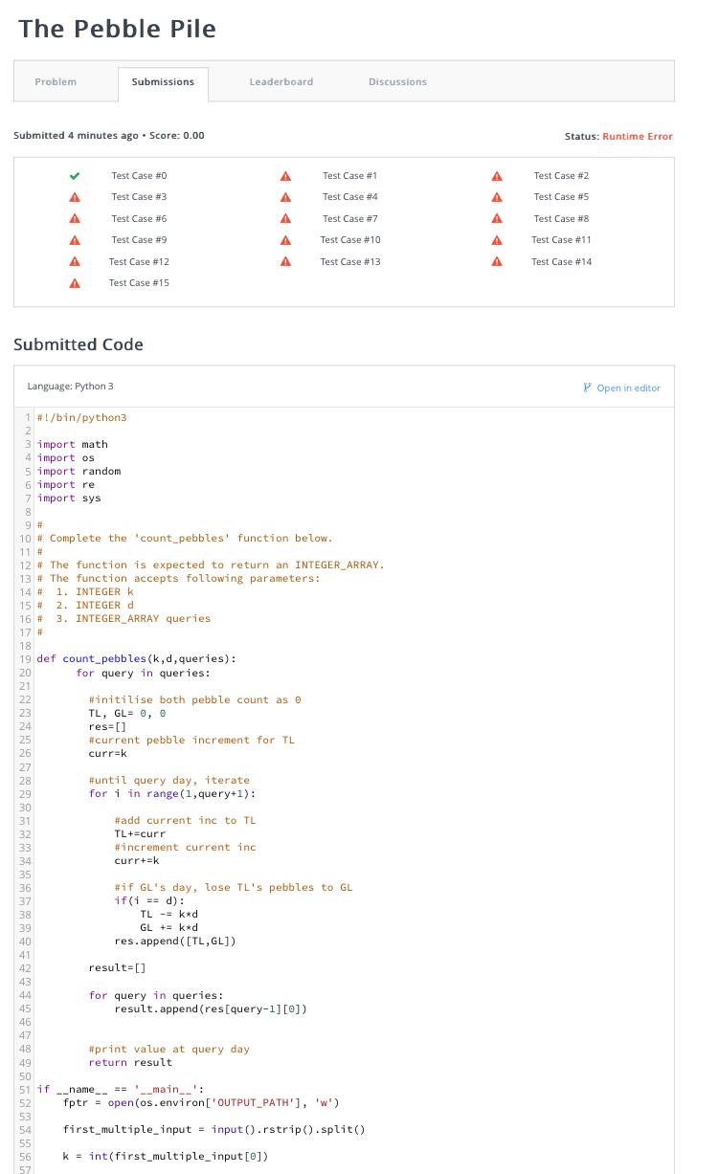Viewport: 718px width, 1174px height.
Task: Click the '#!/bin/python3' shebang line
Action: point(81,418)
